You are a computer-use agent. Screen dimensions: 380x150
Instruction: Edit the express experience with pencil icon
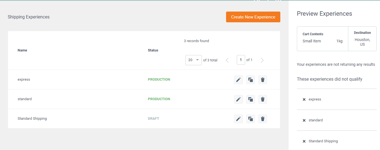click(x=238, y=80)
